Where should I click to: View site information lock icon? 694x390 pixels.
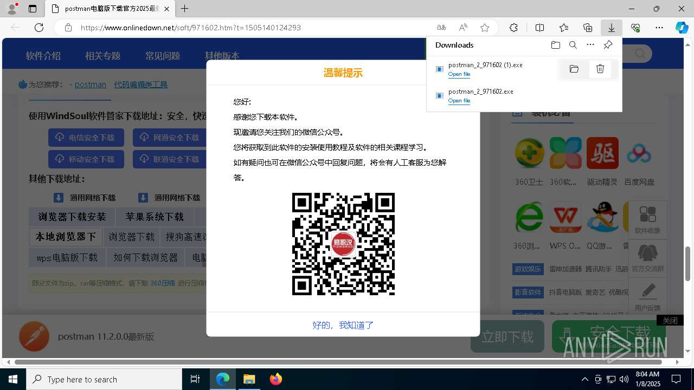coord(68,28)
